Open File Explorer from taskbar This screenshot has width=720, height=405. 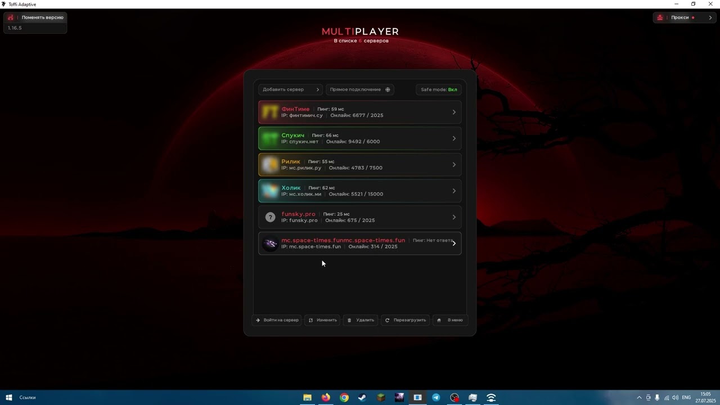coord(307,398)
